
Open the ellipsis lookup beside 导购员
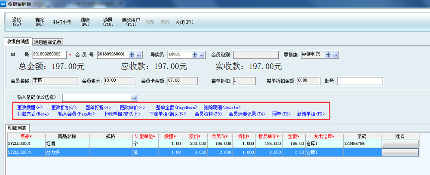pyautogui.click(x=202, y=55)
